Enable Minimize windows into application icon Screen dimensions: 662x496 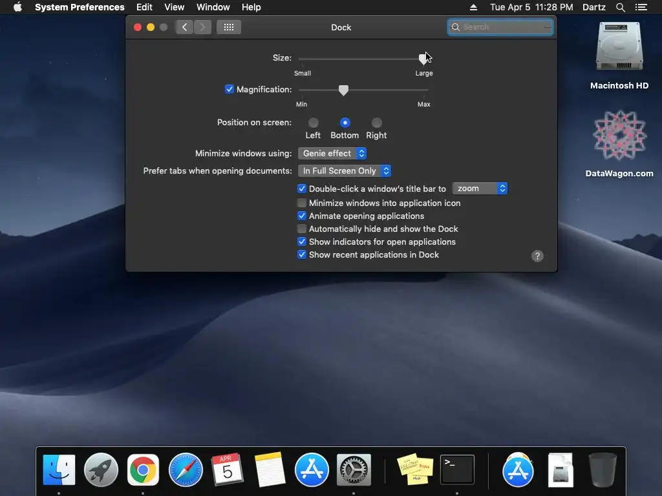point(301,203)
